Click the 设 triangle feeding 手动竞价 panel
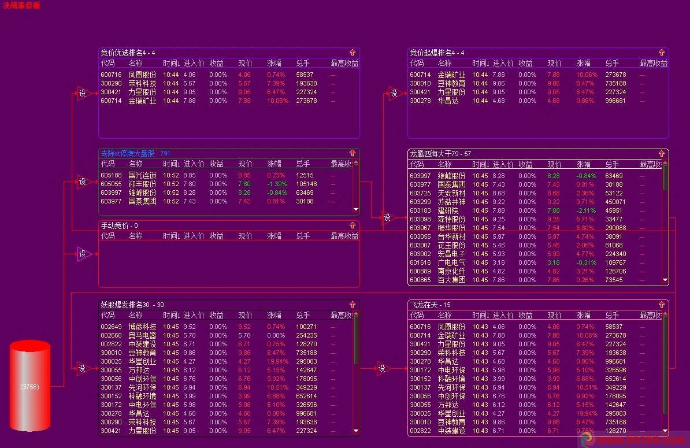 click(84, 254)
